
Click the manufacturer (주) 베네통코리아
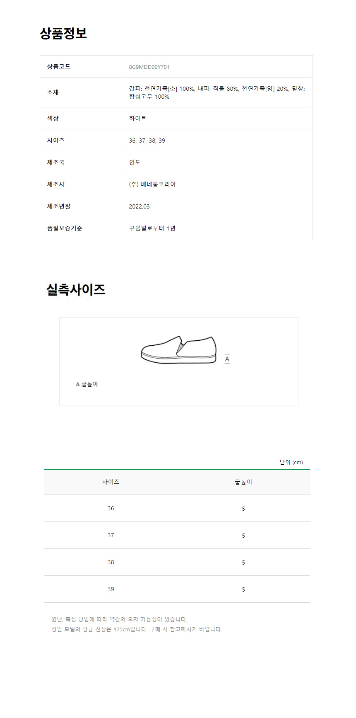pyautogui.click(x=152, y=184)
